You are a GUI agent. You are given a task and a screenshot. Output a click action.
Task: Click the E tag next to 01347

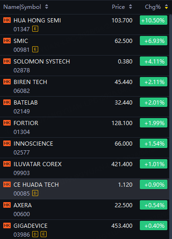pyautogui.click(x=35, y=29)
